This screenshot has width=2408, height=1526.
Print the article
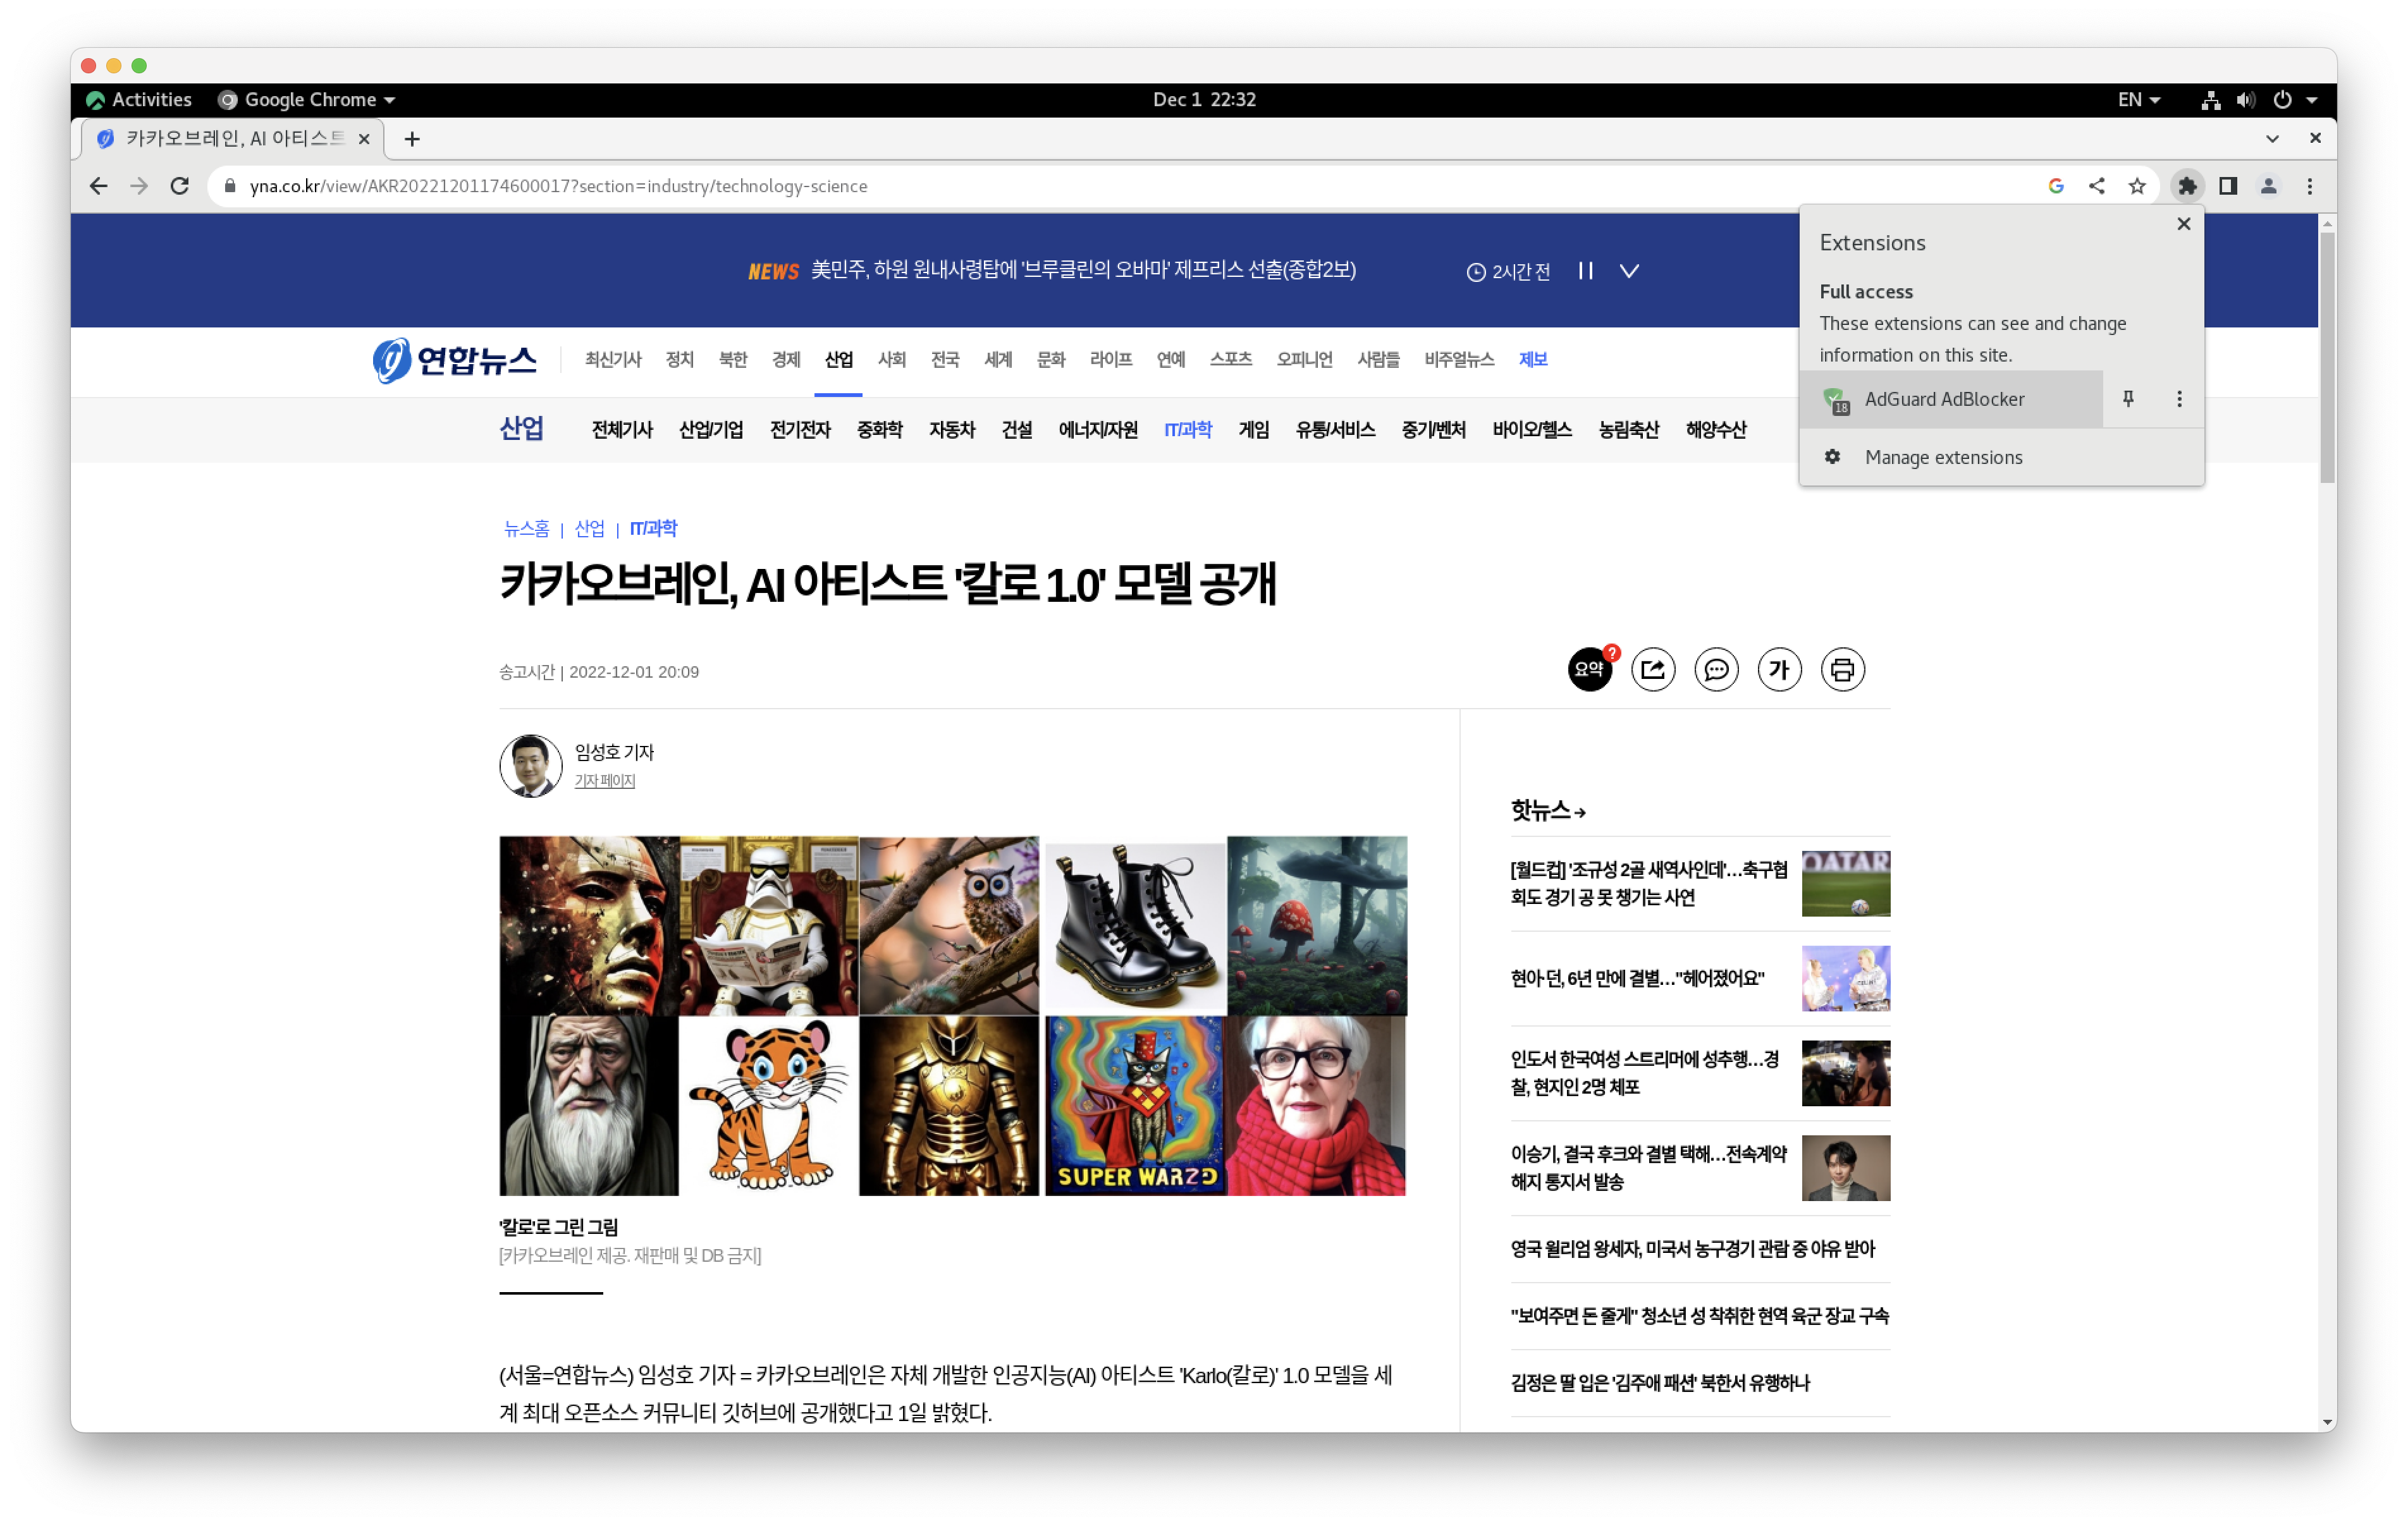pyautogui.click(x=1842, y=669)
